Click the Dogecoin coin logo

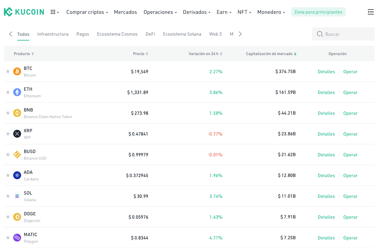coord(17,217)
